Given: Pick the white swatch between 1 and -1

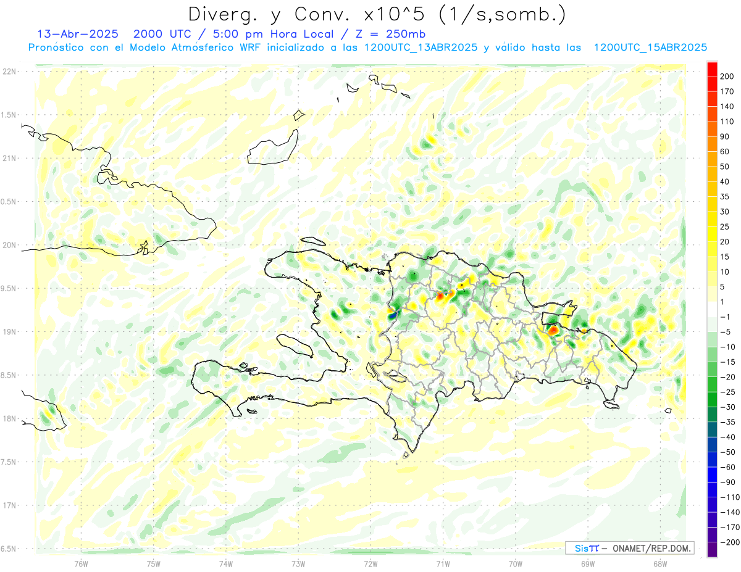Looking at the screenshot, I should click(712, 309).
